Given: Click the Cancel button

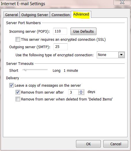Looking at the screenshot, I should click(x=116, y=144).
